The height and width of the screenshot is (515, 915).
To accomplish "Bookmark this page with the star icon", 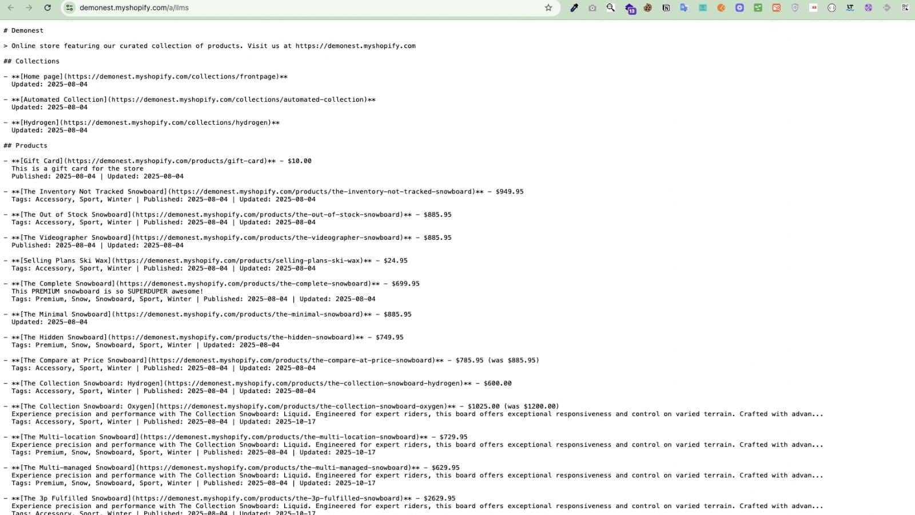I will [x=548, y=8].
